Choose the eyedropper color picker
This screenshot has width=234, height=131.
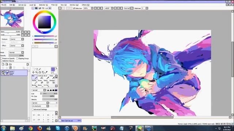click(x=46, y=72)
